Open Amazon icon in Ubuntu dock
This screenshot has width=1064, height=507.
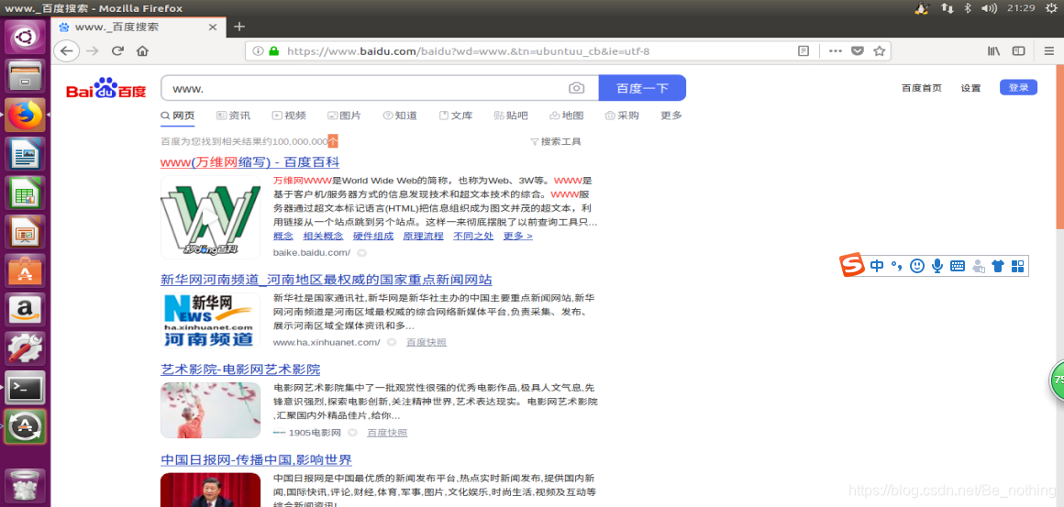tap(25, 311)
